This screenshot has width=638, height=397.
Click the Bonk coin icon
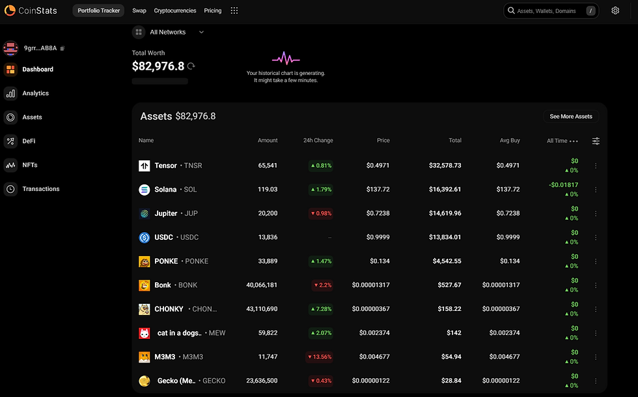[x=145, y=286]
